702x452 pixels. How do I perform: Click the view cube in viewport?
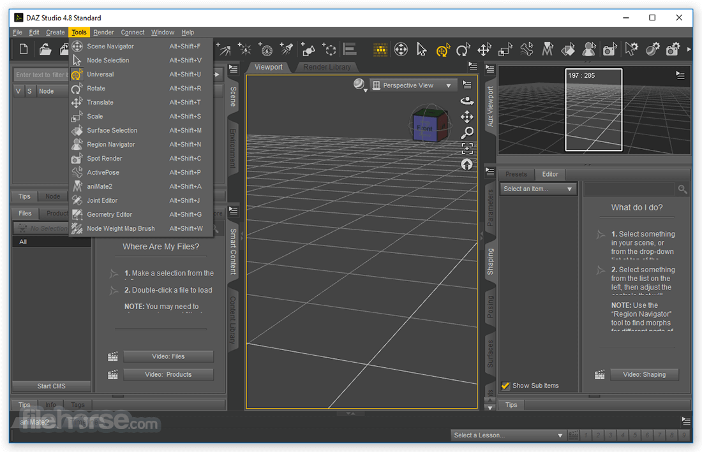(429, 124)
